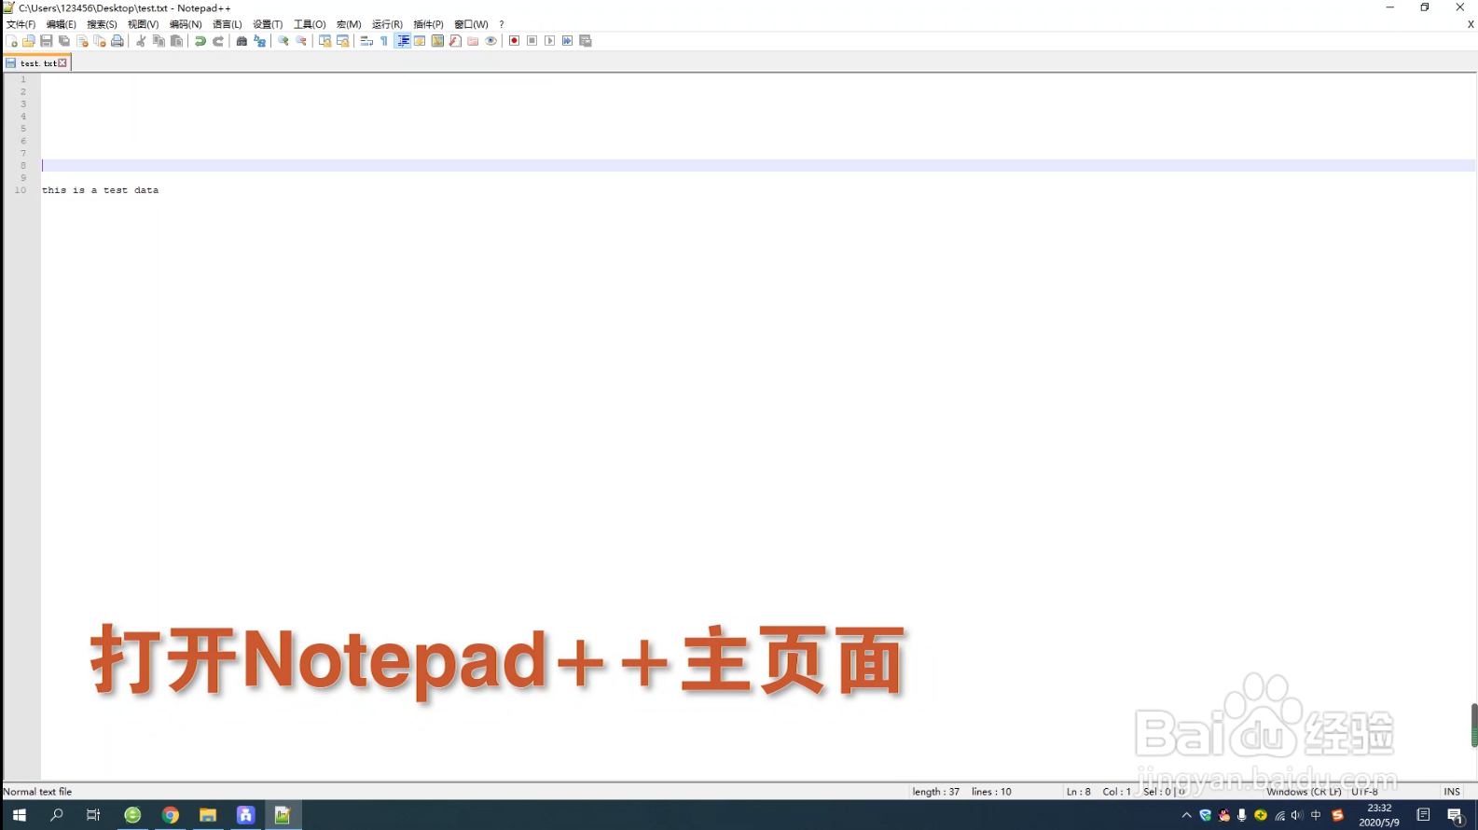Screen dimensions: 1478x830
Task: Click UTF-8 encoding in status bar
Action: pos(1364,792)
